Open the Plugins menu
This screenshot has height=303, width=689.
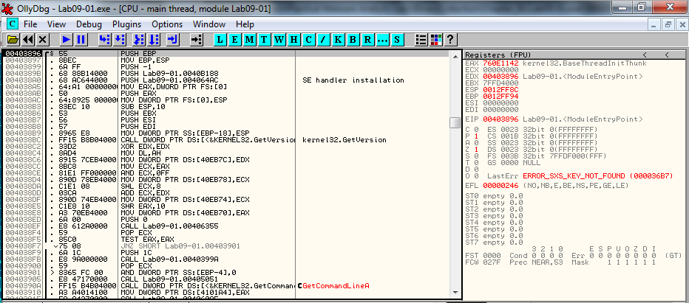(x=126, y=24)
